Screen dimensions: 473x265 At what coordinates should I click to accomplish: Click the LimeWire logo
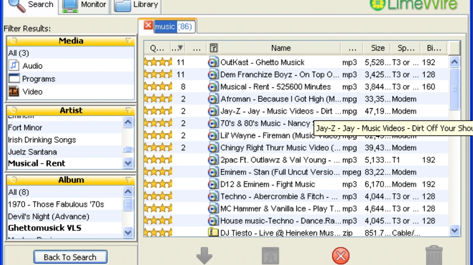(x=414, y=5)
